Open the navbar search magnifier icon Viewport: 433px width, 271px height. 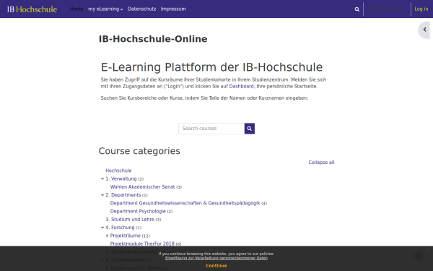pos(357,9)
